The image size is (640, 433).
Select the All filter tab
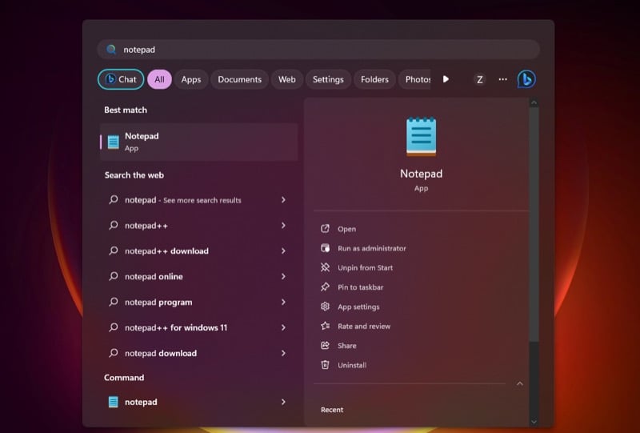pos(159,79)
